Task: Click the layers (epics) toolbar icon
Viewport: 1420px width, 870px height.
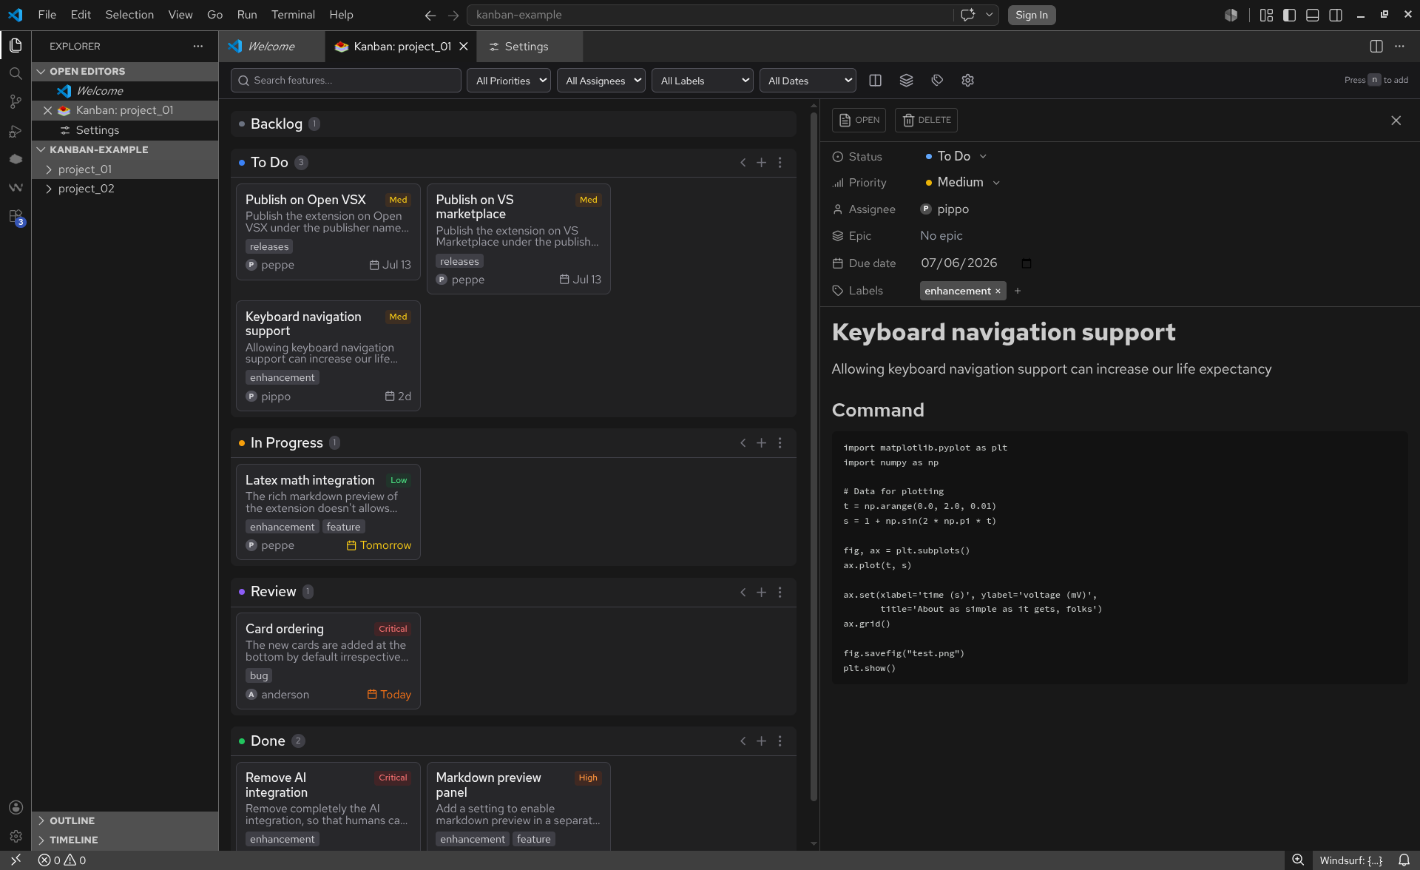Action: coord(906,81)
